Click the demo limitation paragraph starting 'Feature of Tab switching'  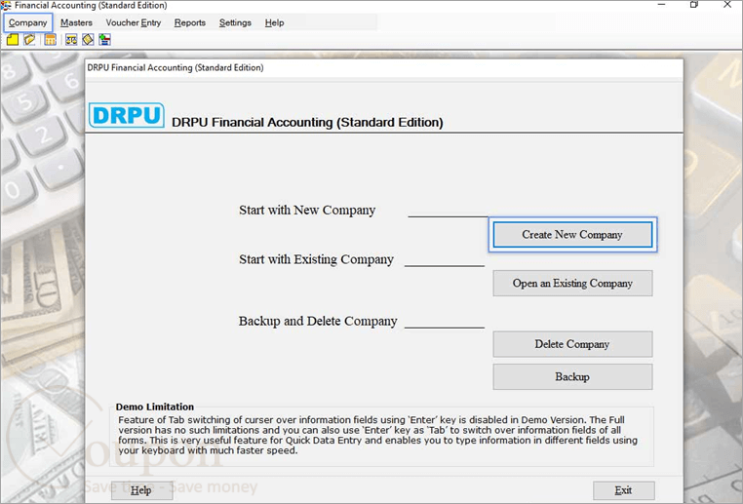coord(377,435)
